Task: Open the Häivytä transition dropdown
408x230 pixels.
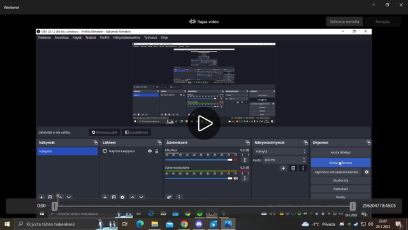Action: [x=280, y=151]
